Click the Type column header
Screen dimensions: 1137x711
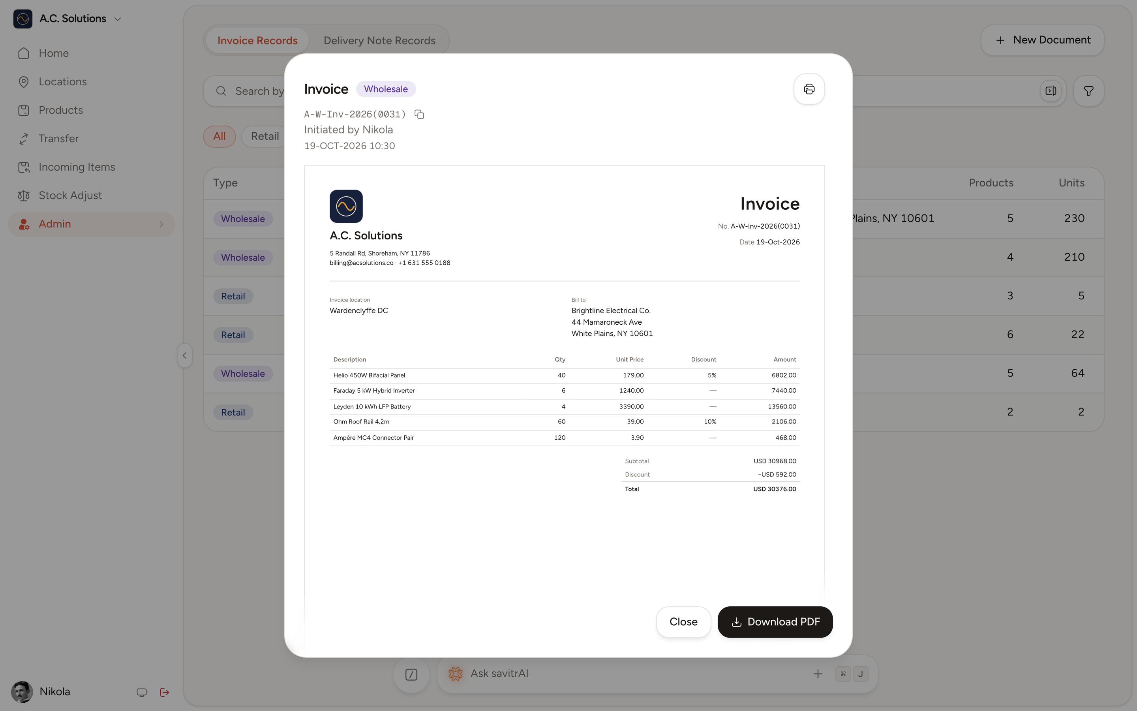pos(225,183)
